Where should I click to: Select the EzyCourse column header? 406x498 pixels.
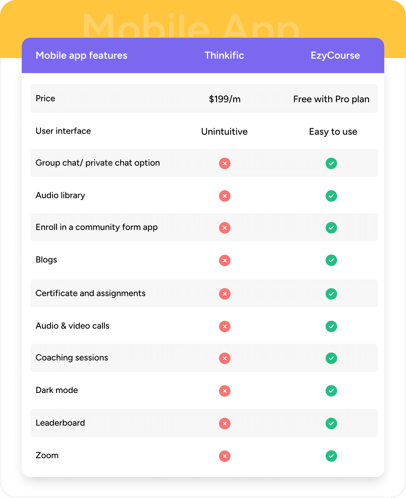pos(335,55)
